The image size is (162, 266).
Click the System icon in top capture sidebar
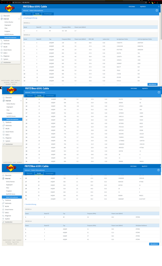(2, 59)
